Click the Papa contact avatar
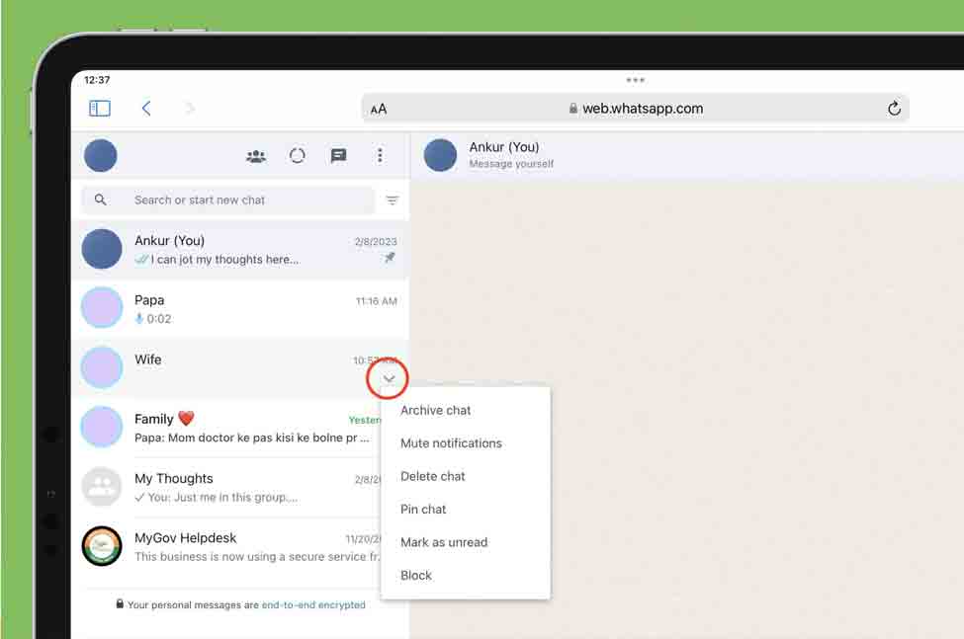Viewport: 964px width, 639px height. pyautogui.click(x=102, y=307)
